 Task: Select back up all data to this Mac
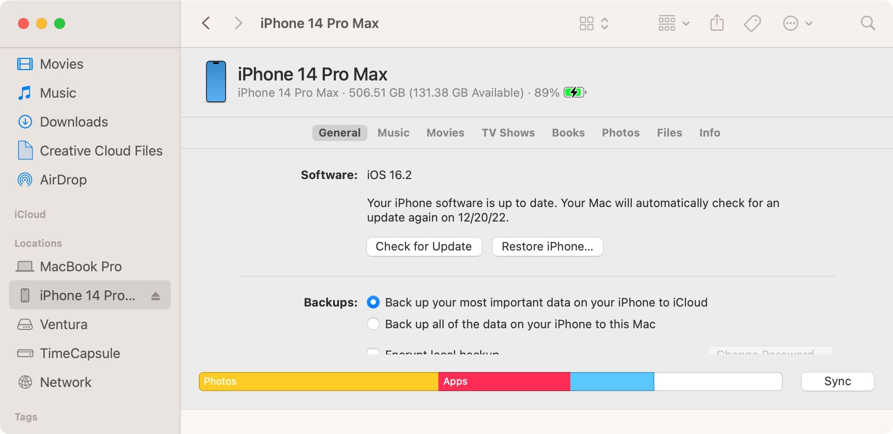pos(373,324)
